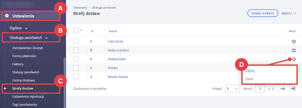
Task: Choose Edytuj from the actions menu
Action: 250,71
